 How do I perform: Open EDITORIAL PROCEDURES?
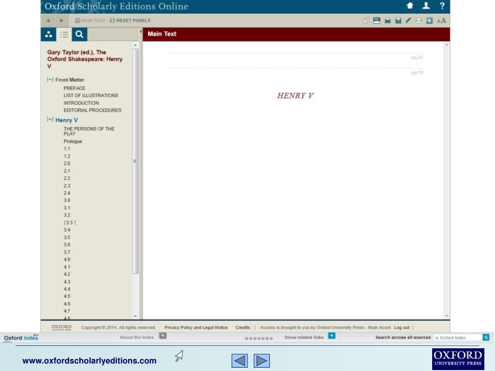point(92,110)
